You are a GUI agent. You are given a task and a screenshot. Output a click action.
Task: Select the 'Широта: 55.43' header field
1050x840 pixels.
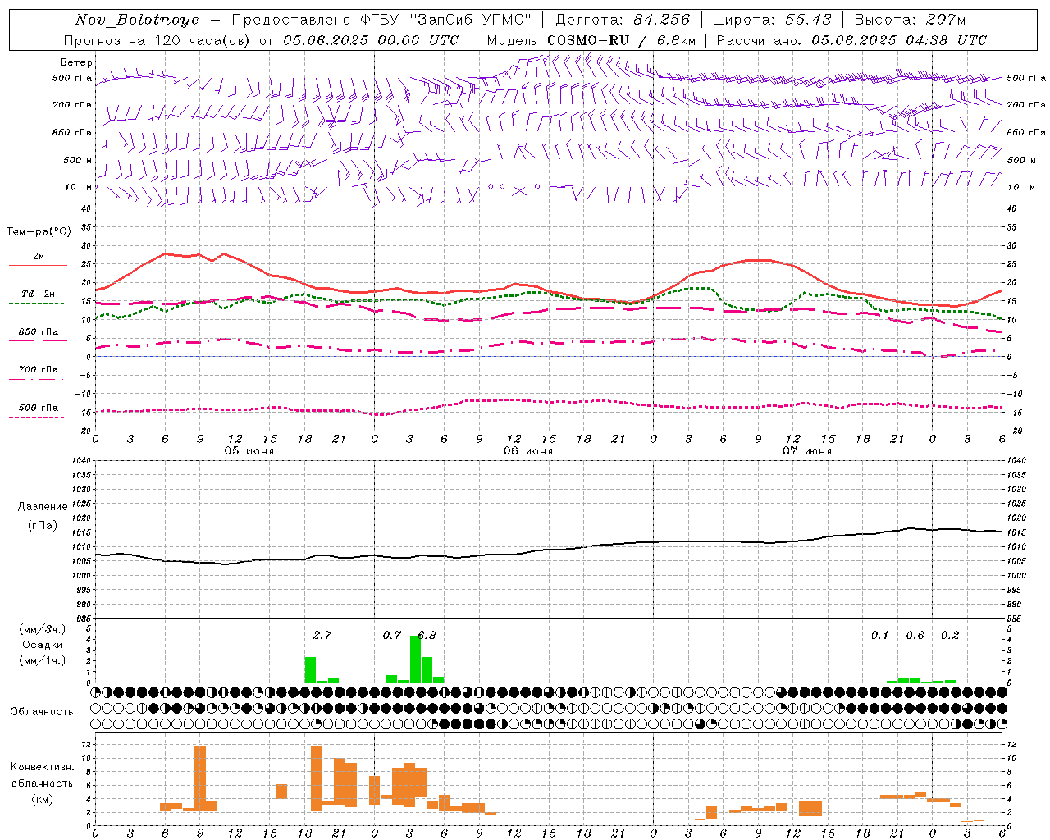[x=772, y=20]
